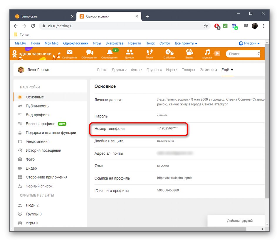Open Фото 7 profile tab

pos(137,70)
